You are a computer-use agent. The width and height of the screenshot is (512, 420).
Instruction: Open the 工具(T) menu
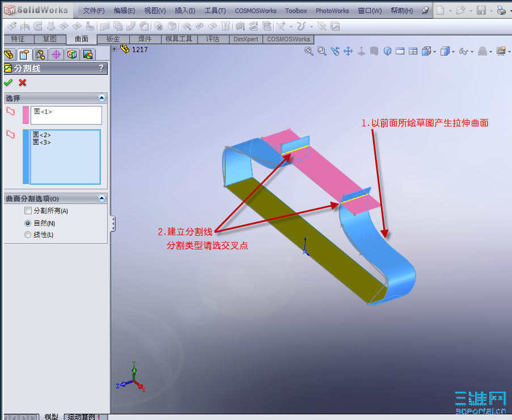point(215,11)
